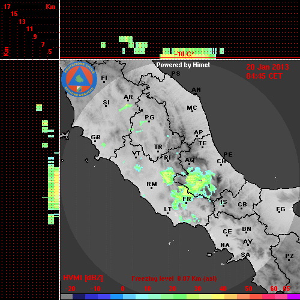Click the Freezing level 0.87 Km label
This screenshot has height=300, width=300.
point(174,278)
